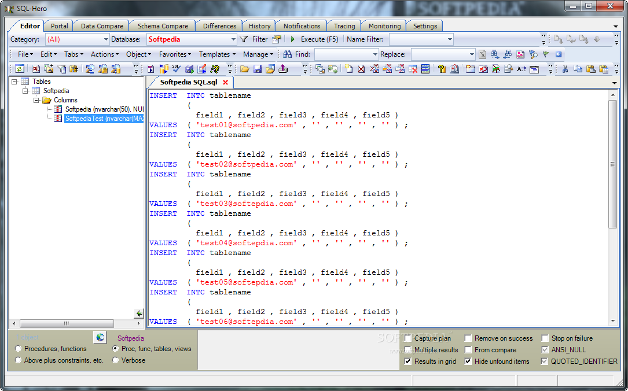Click the blue back arrow icon

pyautogui.click(x=559, y=54)
